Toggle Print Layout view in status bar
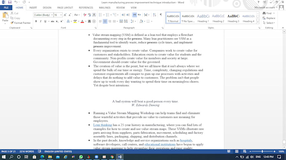 click(236, 152)
